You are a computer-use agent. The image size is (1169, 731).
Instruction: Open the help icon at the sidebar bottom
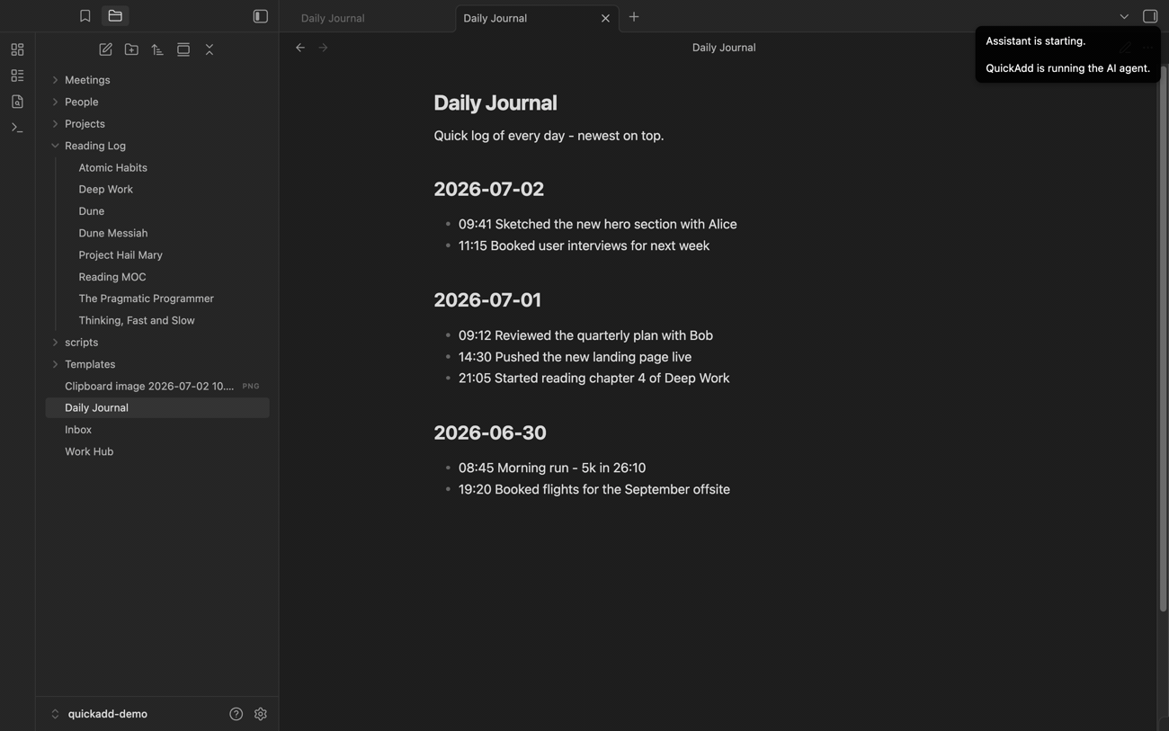[x=236, y=714]
